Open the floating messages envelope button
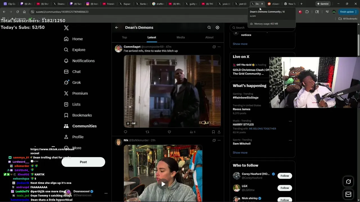The image size is (360, 202). coord(348,194)
